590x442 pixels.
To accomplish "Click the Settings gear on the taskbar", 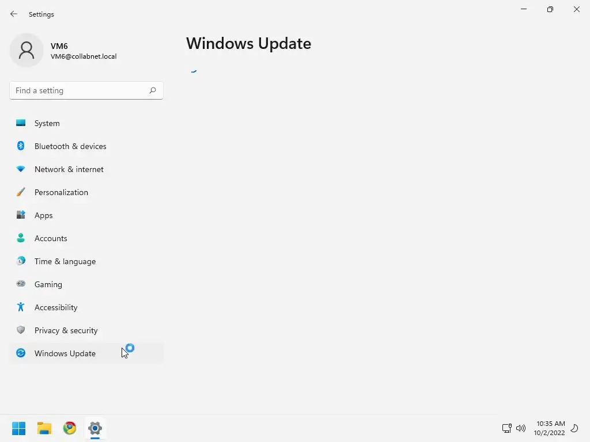I will pyautogui.click(x=95, y=428).
